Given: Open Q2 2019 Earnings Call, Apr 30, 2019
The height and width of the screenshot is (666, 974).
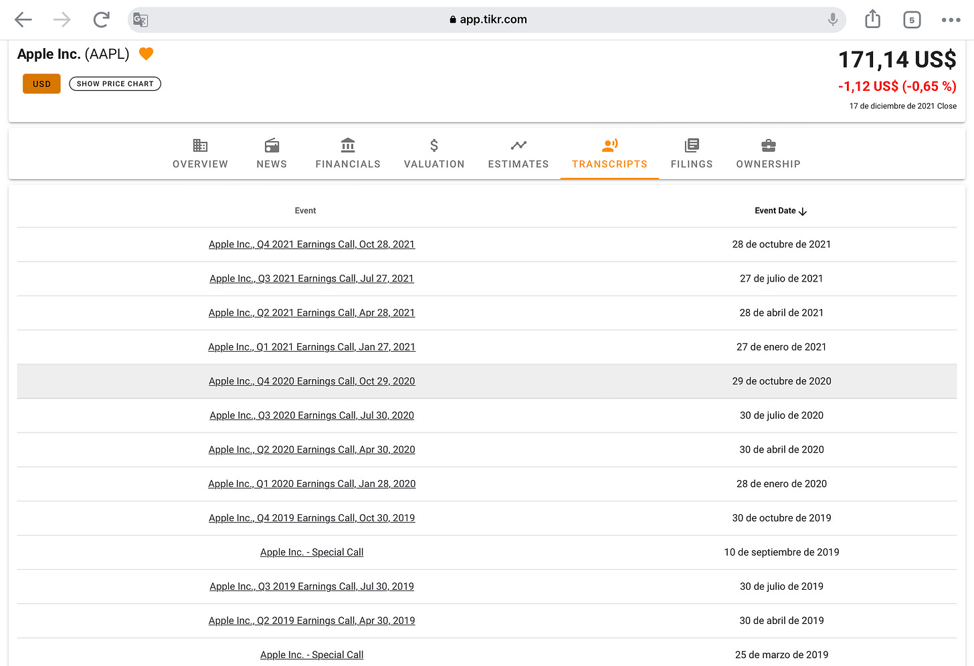Looking at the screenshot, I should click(312, 621).
